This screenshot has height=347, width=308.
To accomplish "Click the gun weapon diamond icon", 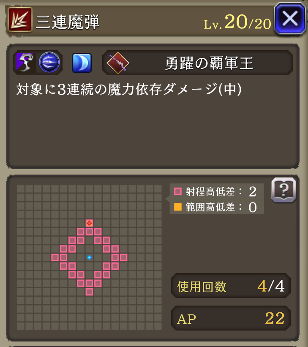I will click(118, 63).
